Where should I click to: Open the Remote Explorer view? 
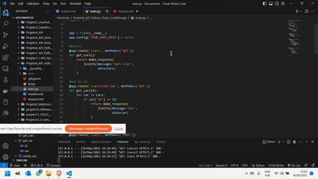(5, 69)
